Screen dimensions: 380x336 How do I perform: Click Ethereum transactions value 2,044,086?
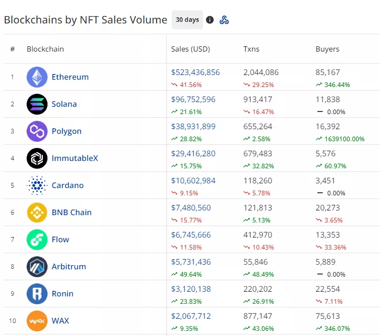click(261, 72)
